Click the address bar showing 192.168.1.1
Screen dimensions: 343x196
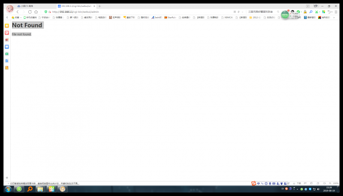[129, 12]
